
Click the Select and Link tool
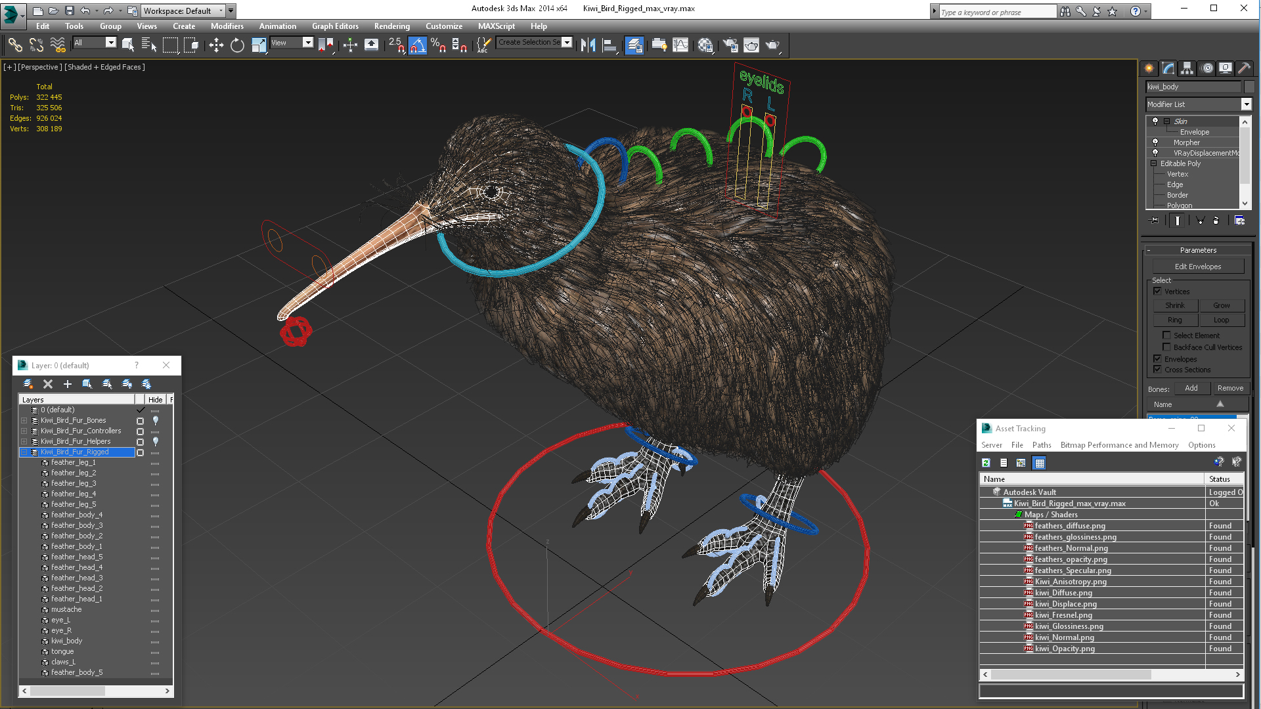tap(15, 45)
